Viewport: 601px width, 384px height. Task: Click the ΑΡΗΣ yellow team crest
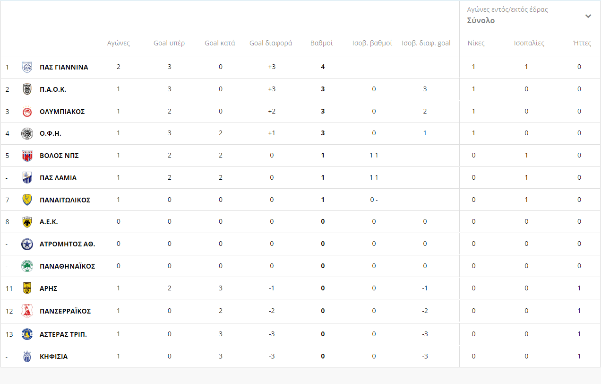(x=27, y=288)
